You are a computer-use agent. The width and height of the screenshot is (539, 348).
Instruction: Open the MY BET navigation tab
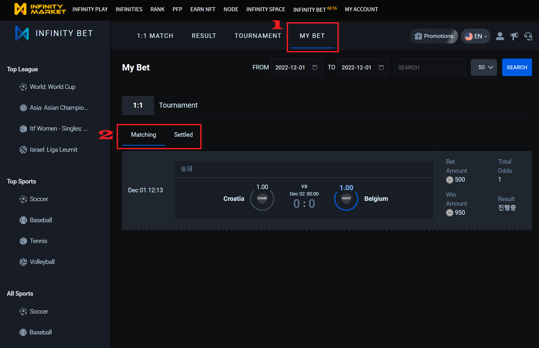312,36
